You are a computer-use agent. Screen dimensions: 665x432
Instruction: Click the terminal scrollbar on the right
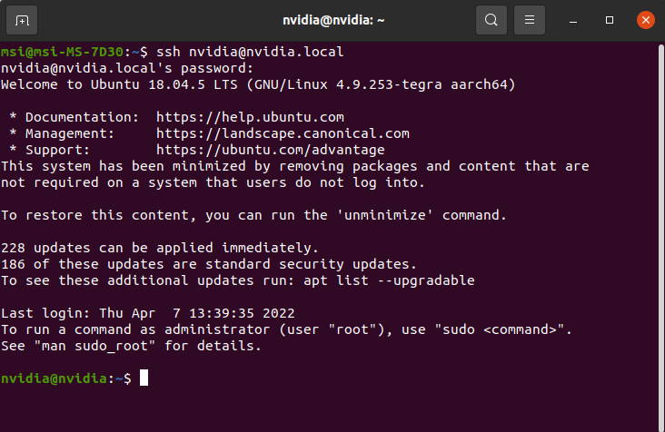pyautogui.click(x=661, y=237)
